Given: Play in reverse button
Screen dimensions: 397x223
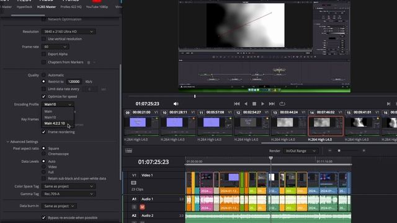Looking at the screenshot, I should click(x=246, y=103).
